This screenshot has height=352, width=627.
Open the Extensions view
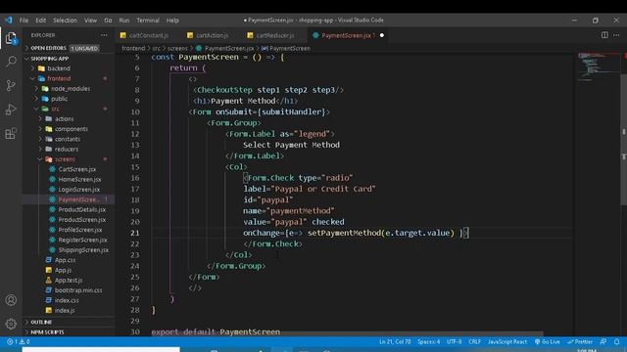[11, 133]
